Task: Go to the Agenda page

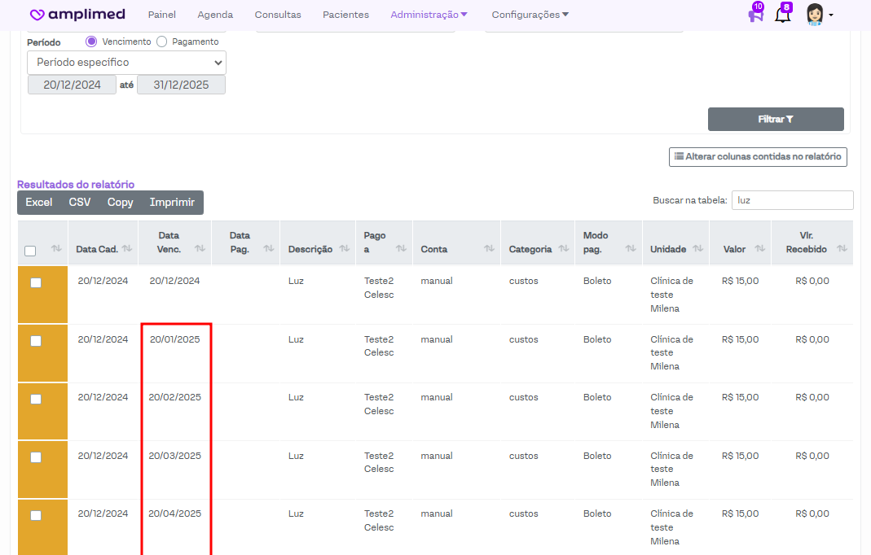Action: (x=215, y=15)
